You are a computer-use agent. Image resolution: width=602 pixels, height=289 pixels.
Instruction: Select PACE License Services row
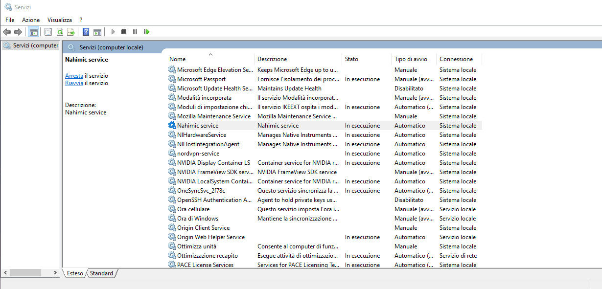click(205, 265)
